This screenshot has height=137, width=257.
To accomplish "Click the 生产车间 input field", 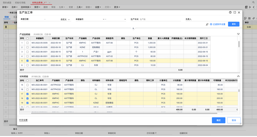I will pyautogui.click(x=160, y=19).
